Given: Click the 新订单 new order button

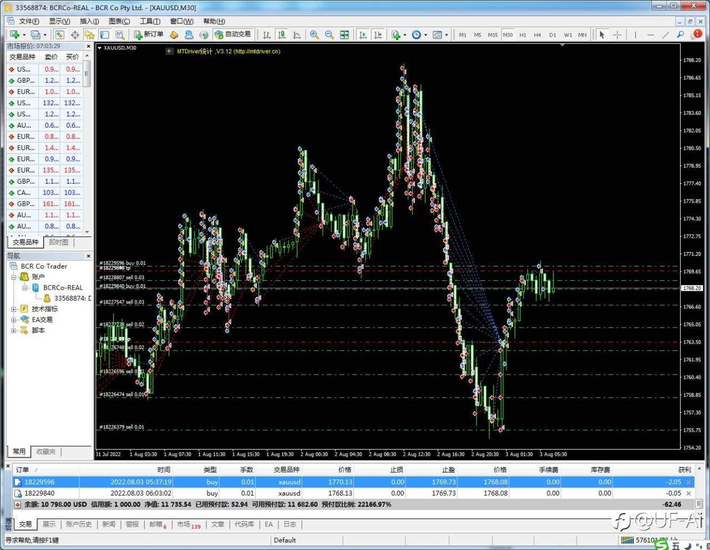Looking at the screenshot, I should [149, 34].
